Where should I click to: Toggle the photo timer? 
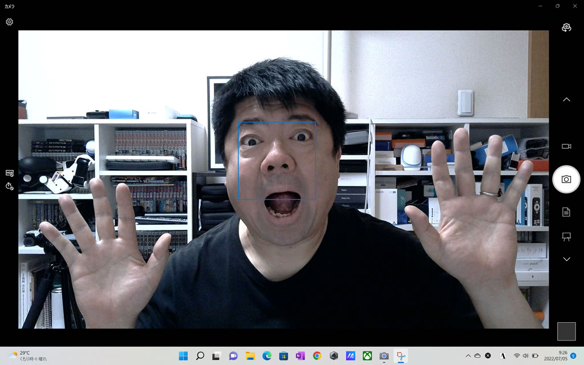click(x=10, y=186)
